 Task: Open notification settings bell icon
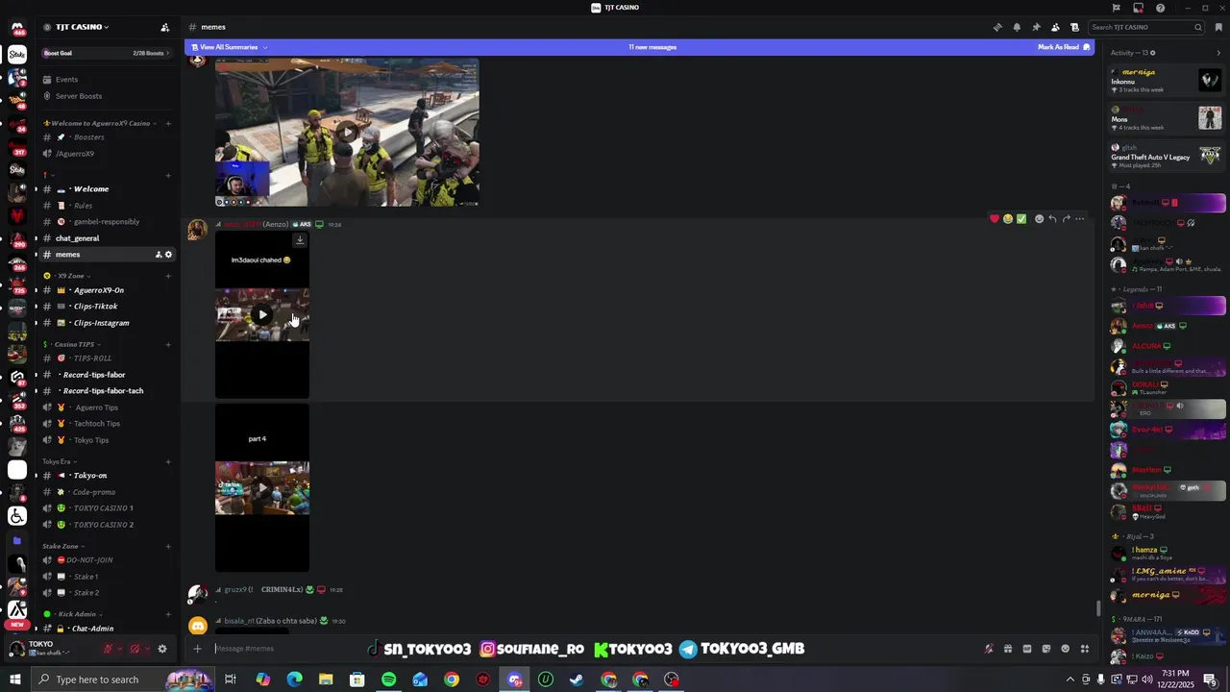1017,27
